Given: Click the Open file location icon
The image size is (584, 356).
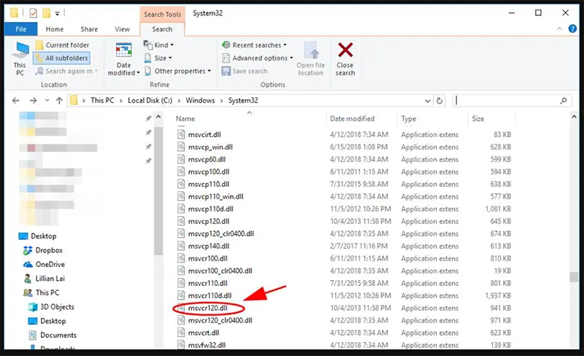Looking at the screenshot, I should [310, 53].
